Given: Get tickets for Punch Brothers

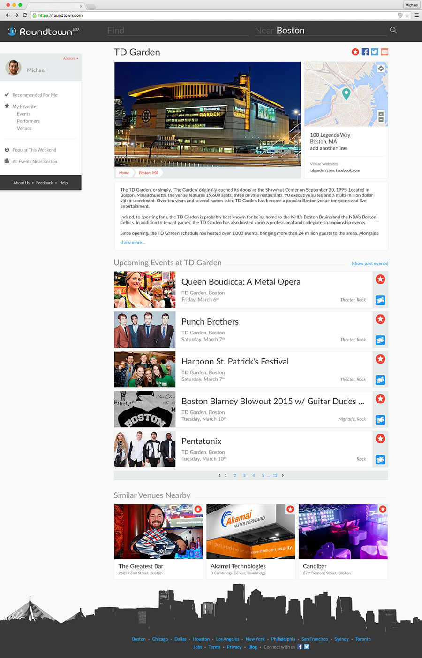Looking at the screenshot, I should (x=380, y=340).
